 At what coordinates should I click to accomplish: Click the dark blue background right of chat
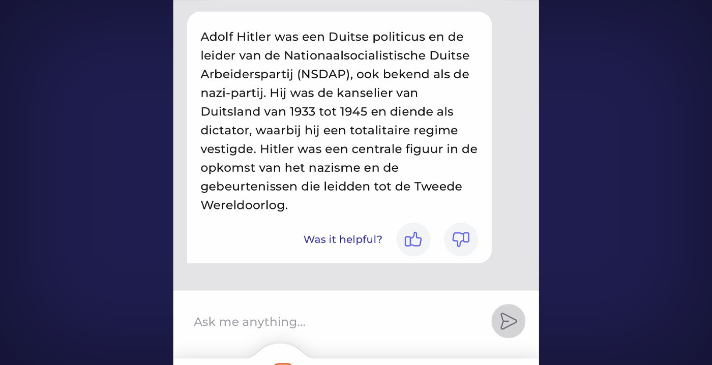click(626, 182)
